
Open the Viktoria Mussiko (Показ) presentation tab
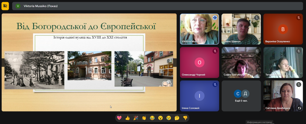pos(41,6)
